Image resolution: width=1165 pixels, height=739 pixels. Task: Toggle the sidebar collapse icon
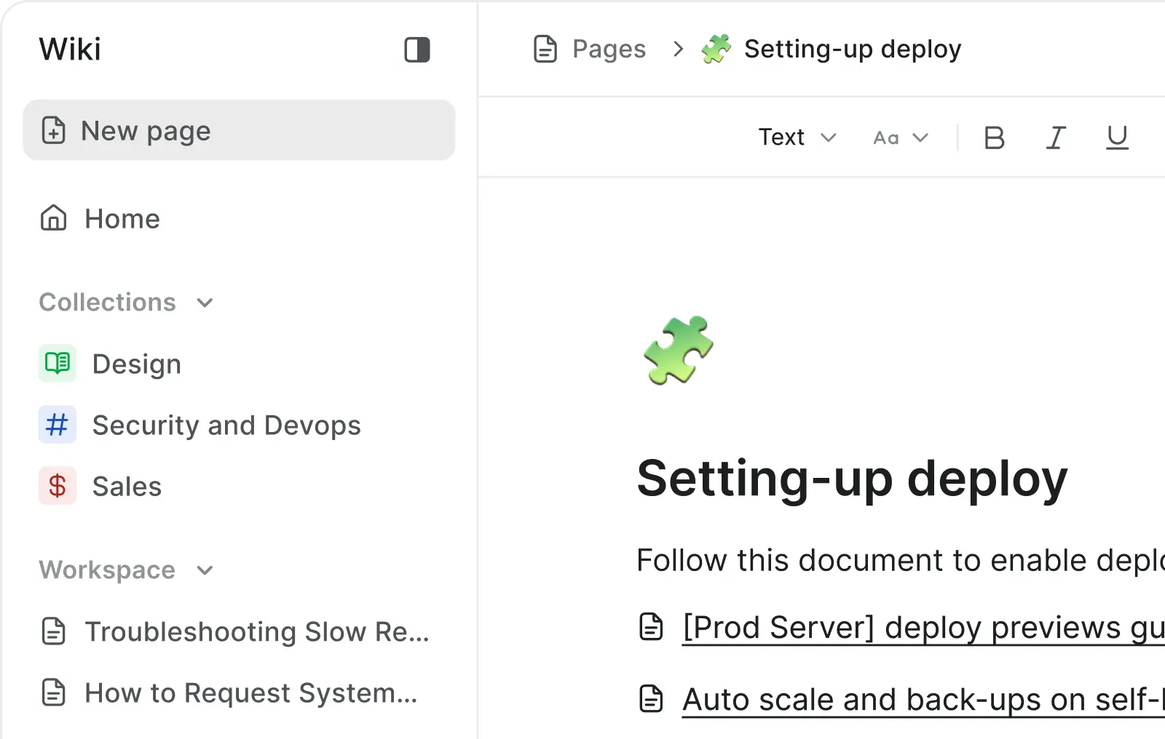pyautogui.click(x=416, y=50)
